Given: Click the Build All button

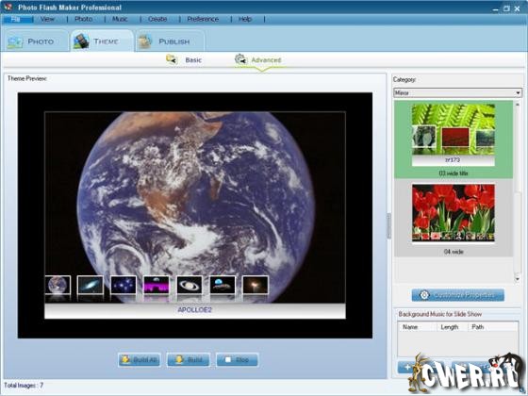Looking at the screenshot, I should pos(140,359).
